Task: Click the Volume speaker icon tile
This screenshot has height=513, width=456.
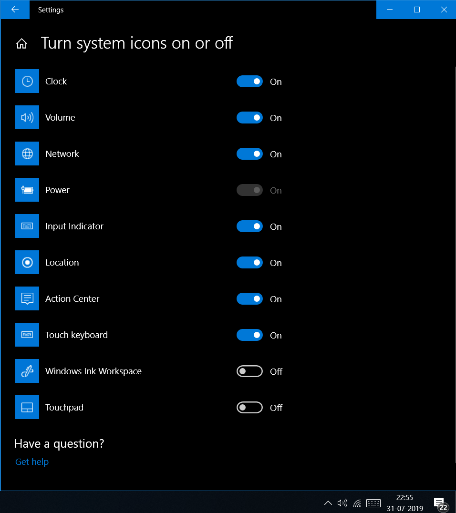Action: click(x=27, y=117)
